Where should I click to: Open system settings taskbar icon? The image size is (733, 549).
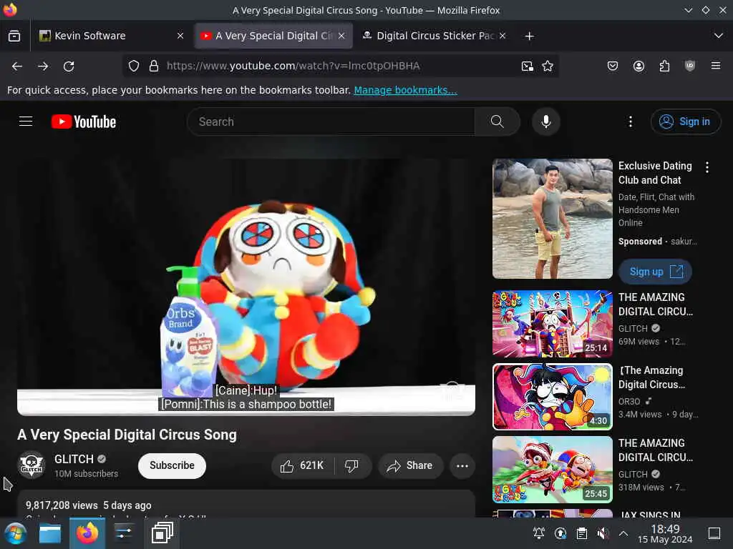pyautogui.click(x=123, y=533)
